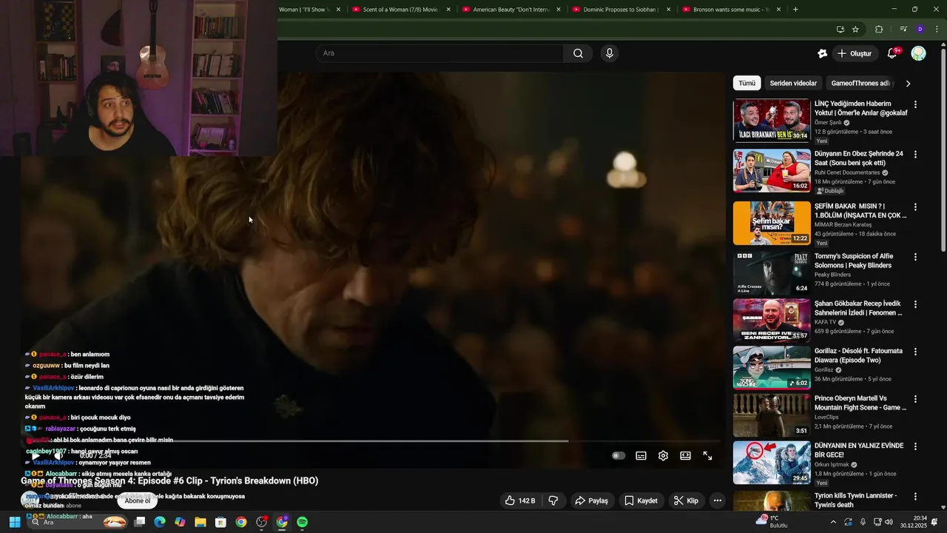Viewport: 947px width, 533px height.
Task: Open options for DÜNYANIN EN YALNIZ EVİNDE video
Action: tap(915, 446)
